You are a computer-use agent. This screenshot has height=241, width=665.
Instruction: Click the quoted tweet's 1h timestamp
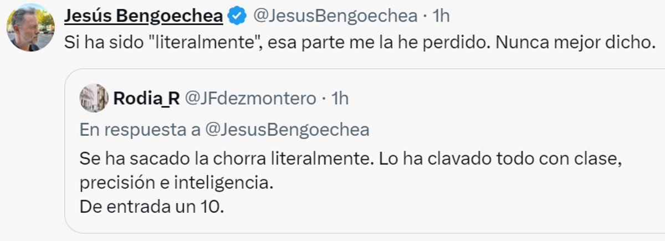coord(340,99)
